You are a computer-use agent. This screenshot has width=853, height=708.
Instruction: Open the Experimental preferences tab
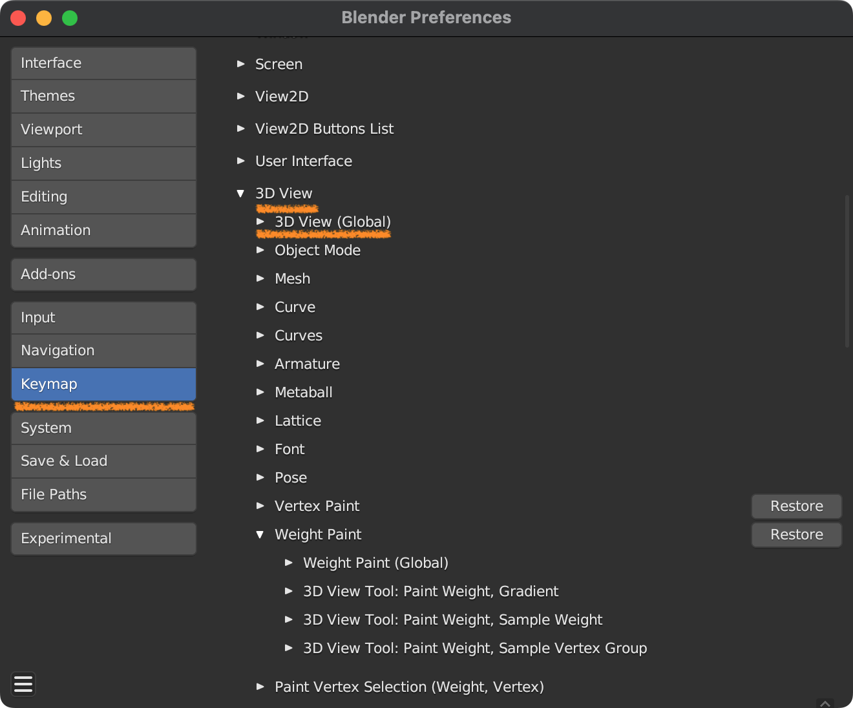coord(103,539)
